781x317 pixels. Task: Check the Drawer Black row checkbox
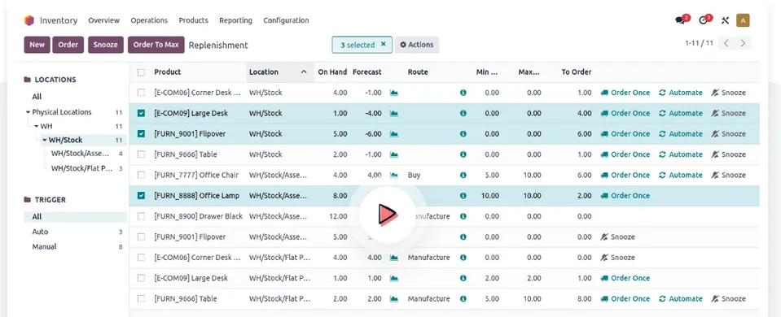(141, 216)
